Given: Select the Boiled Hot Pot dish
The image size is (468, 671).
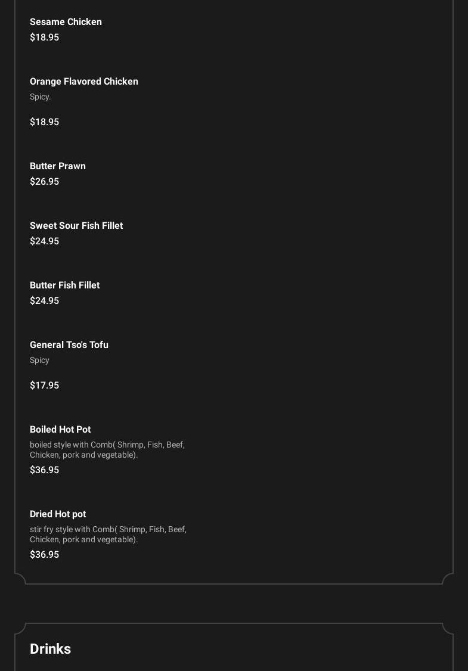Looking at the screenshot, I should pyautogui.click(x=60, y=430).
